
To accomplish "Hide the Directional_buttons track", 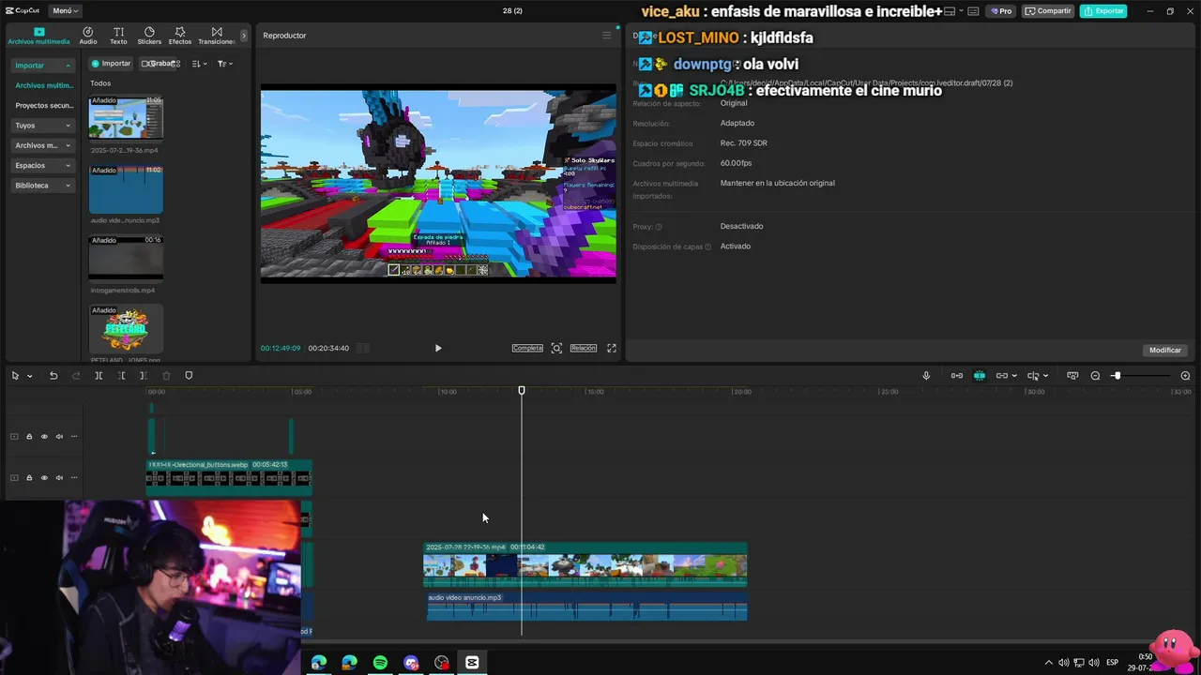I will coord(44,477).
